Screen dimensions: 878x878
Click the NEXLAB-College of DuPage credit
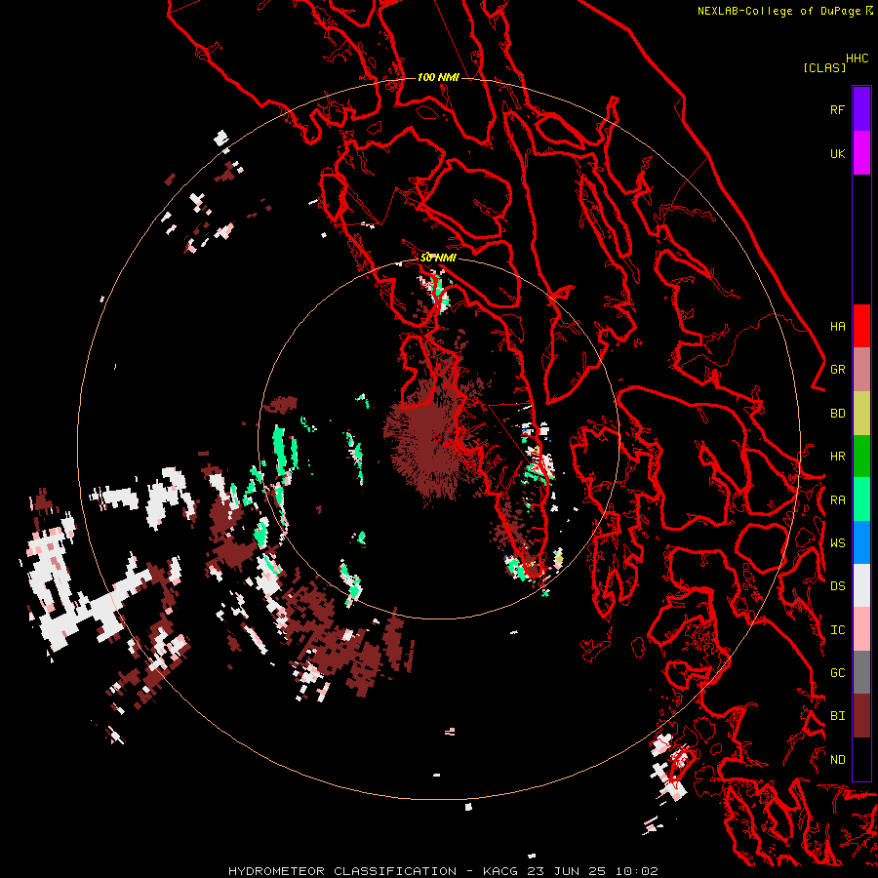pyautogui.click(x=780, y=11)
